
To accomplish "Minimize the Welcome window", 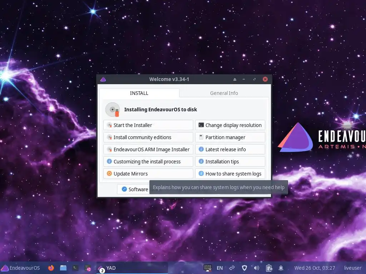I will [244, 79].
